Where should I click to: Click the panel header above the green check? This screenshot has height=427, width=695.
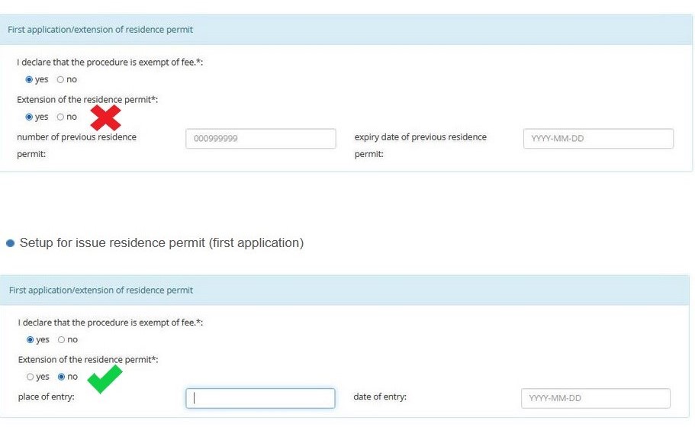click(x=345, y=290)
